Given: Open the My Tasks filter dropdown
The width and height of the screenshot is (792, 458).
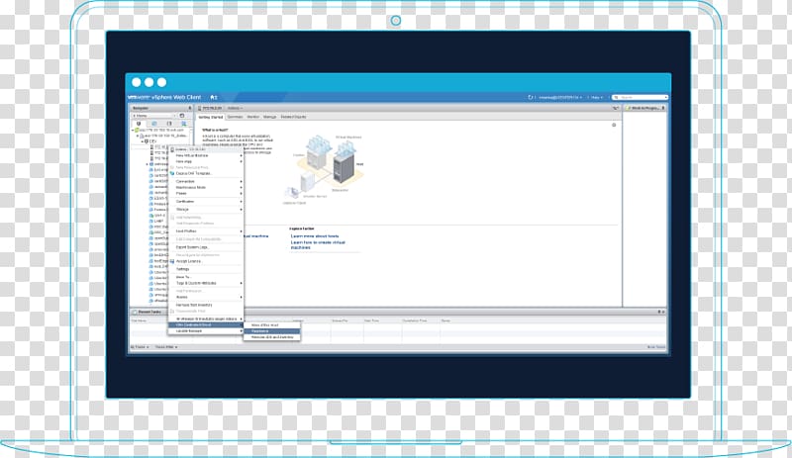Looking at the screenshot, I should point(140,347).
